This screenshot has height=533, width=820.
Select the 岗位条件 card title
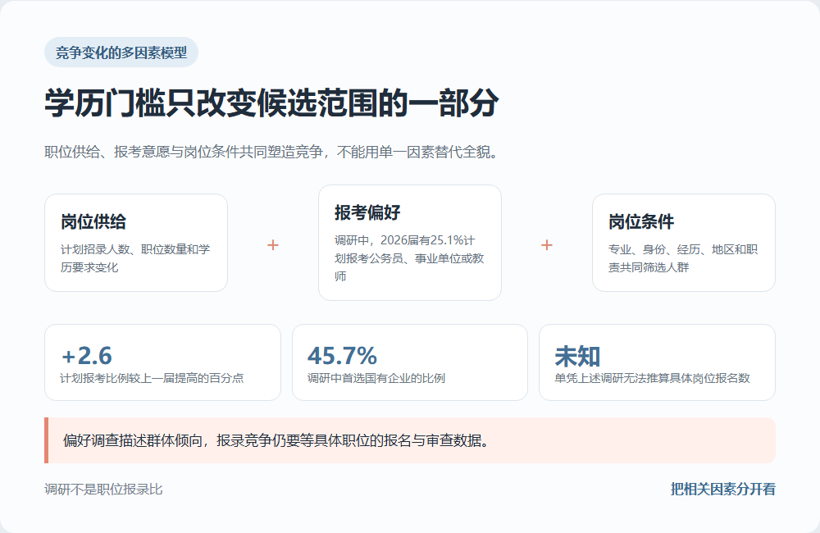pos(640,221)
